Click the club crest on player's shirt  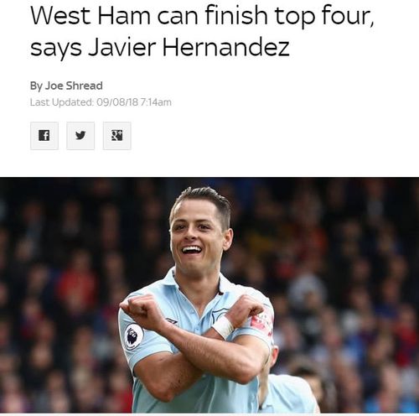point(219,315)
